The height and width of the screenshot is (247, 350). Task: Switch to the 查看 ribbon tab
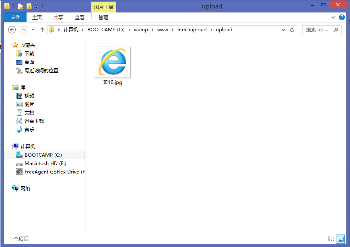(80, 17)
